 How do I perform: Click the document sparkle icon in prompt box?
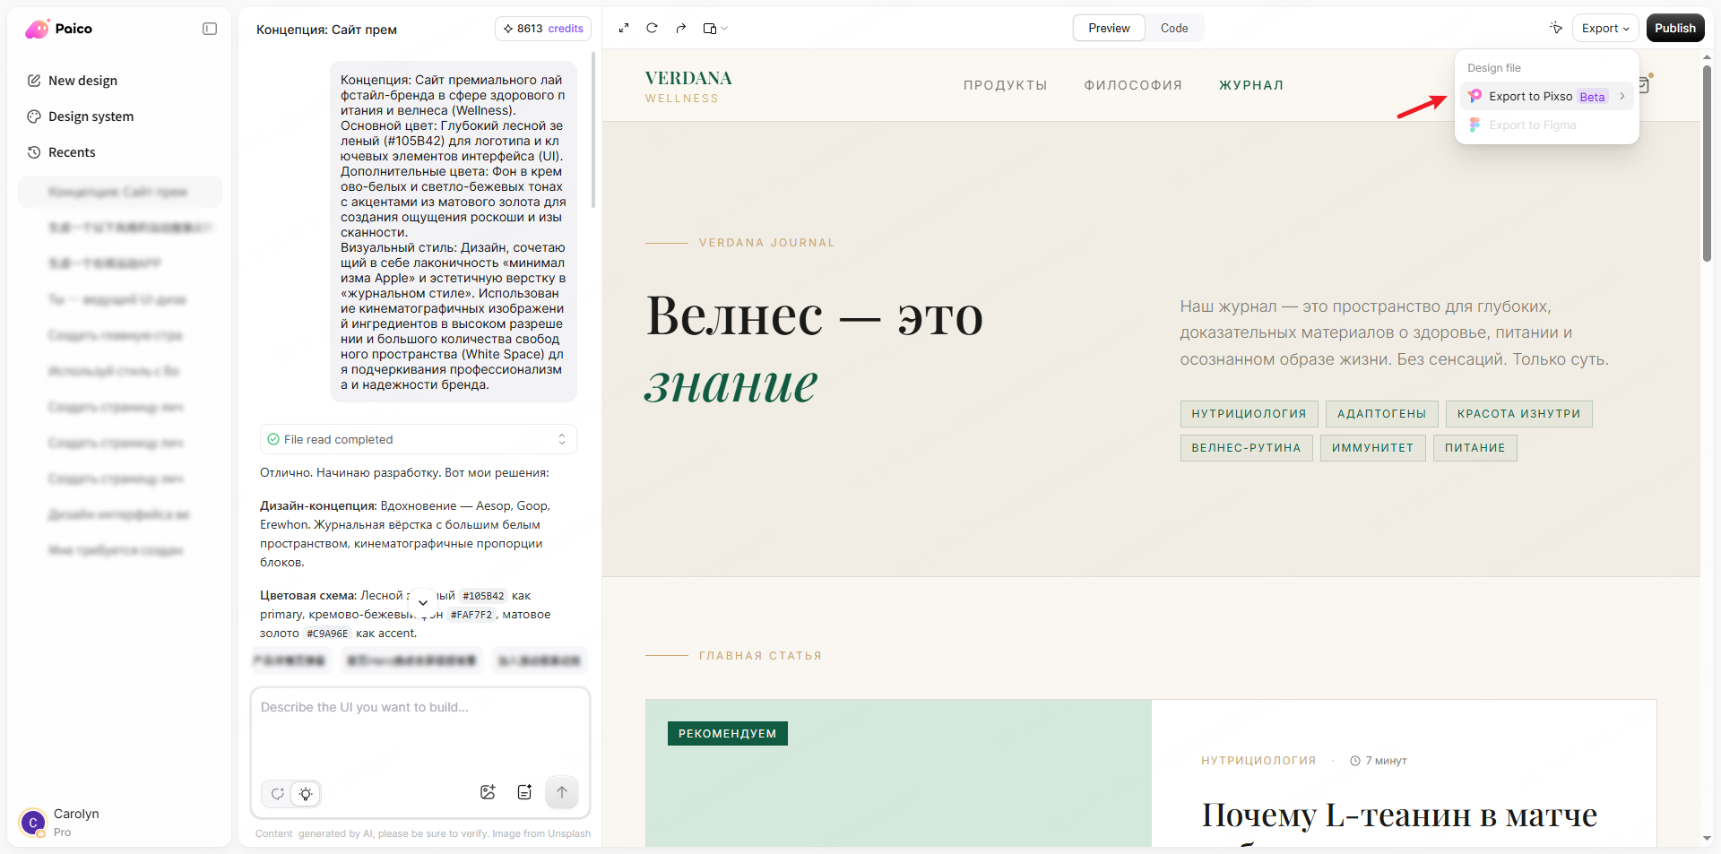(524, 792)
